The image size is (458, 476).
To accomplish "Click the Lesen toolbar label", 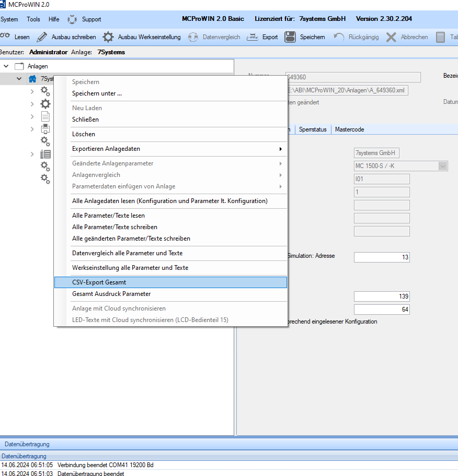I will tap(22, 37).
